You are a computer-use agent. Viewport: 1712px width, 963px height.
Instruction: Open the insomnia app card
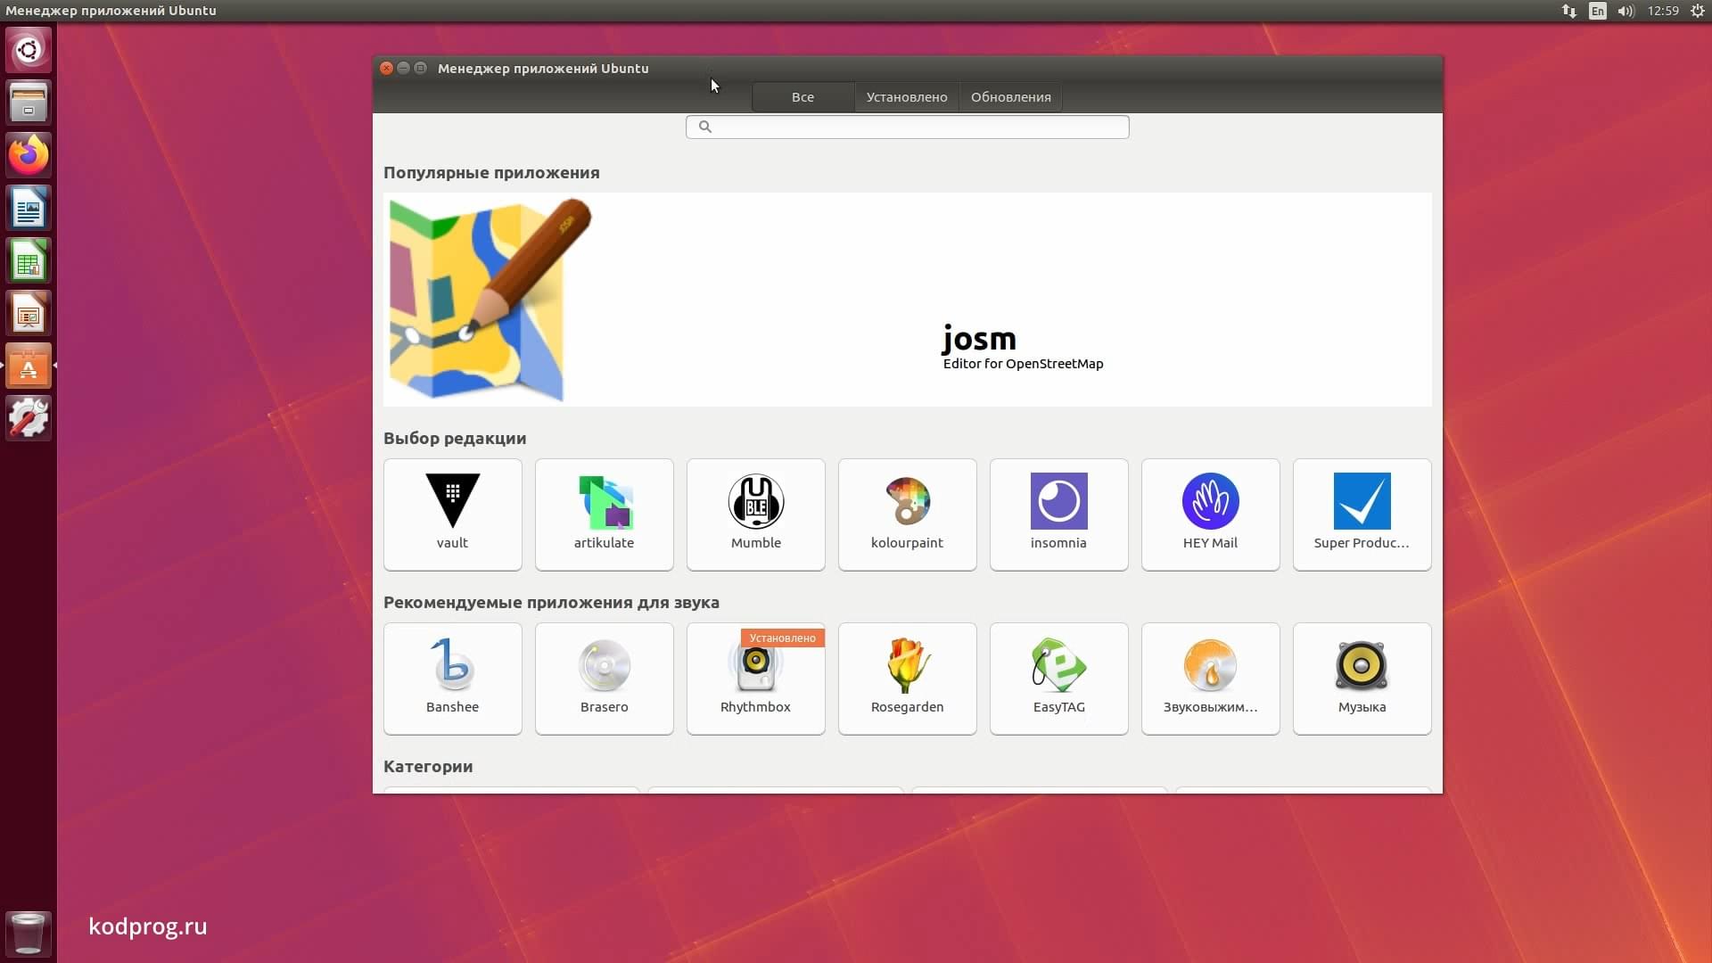click(1058, 514)
